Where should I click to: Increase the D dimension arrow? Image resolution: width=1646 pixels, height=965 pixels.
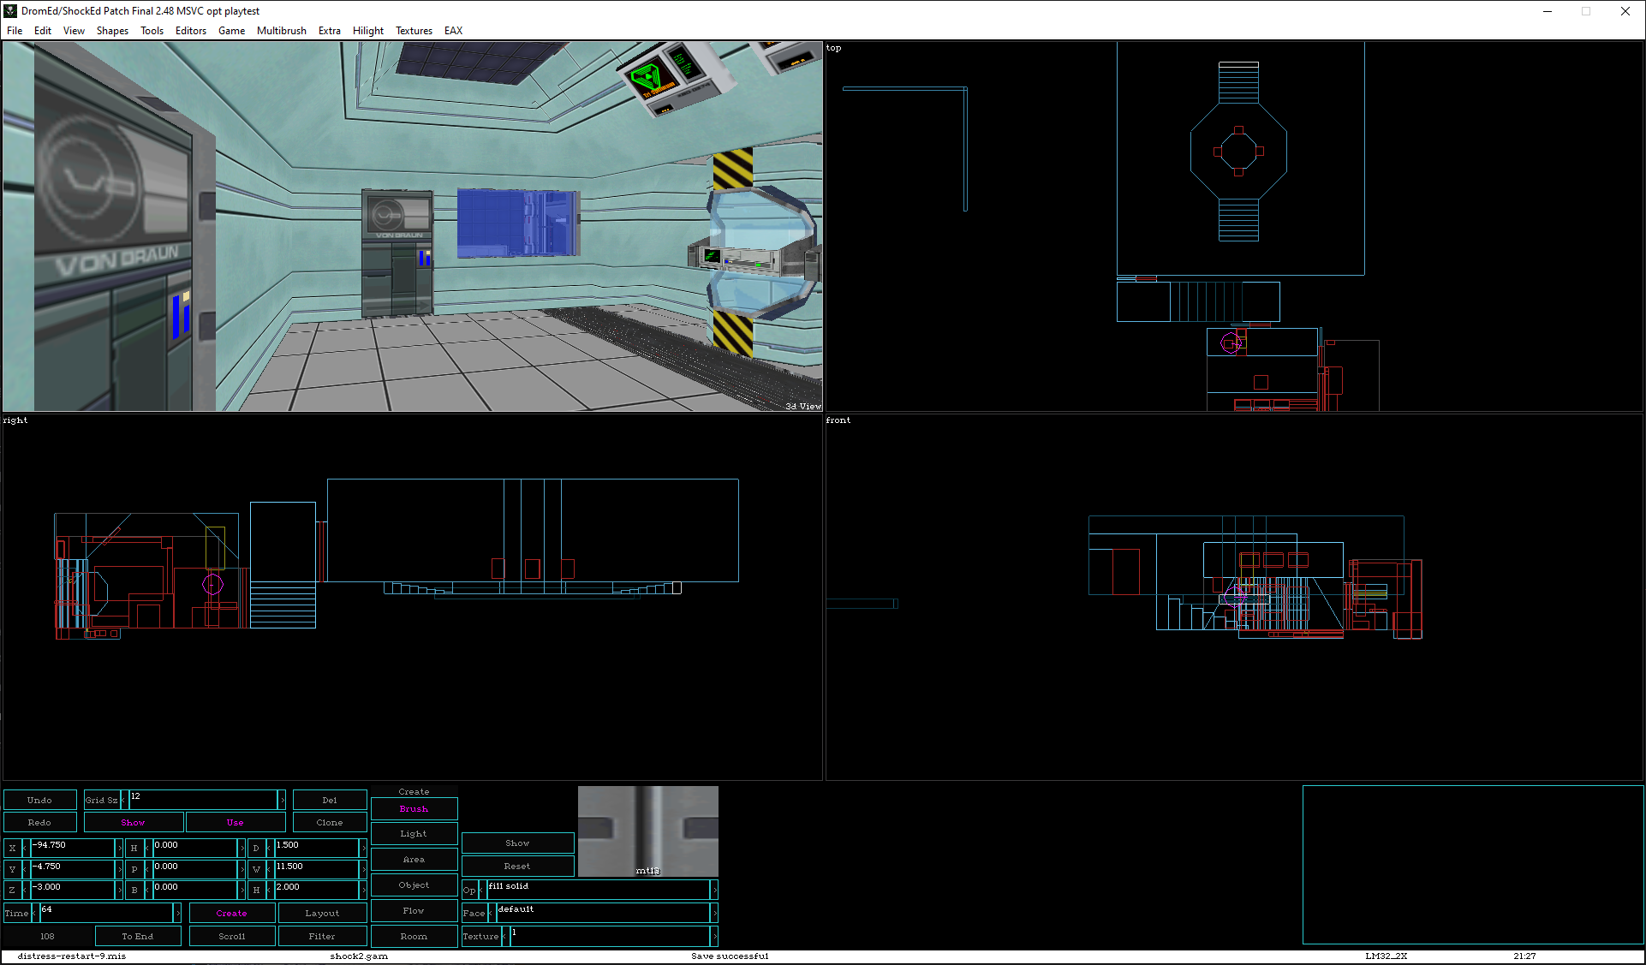point(364,848)
